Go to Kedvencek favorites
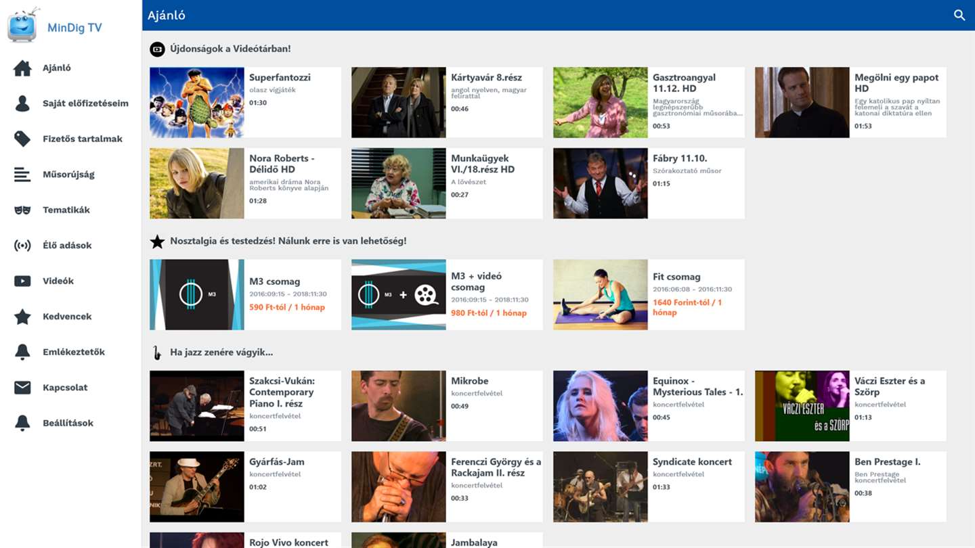The height and width of the screenshot is (548, 975). pyautogui.click(x=67, y=317)
